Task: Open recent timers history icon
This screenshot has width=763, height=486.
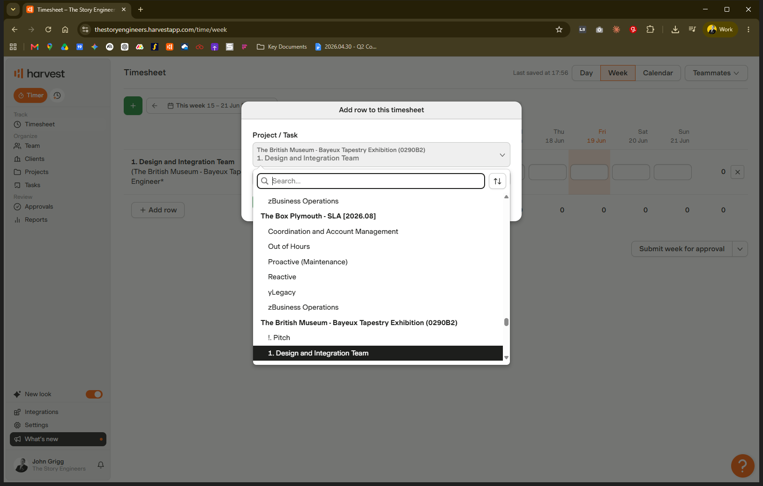Action: 57,95
